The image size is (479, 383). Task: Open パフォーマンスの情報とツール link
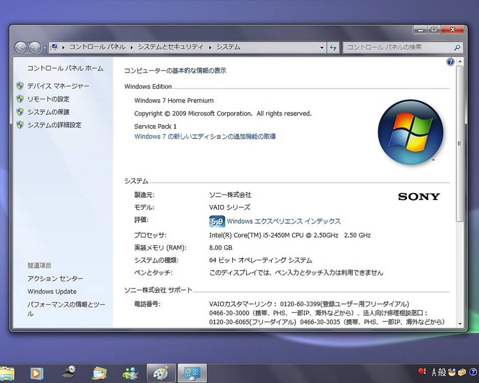[66, 309]
